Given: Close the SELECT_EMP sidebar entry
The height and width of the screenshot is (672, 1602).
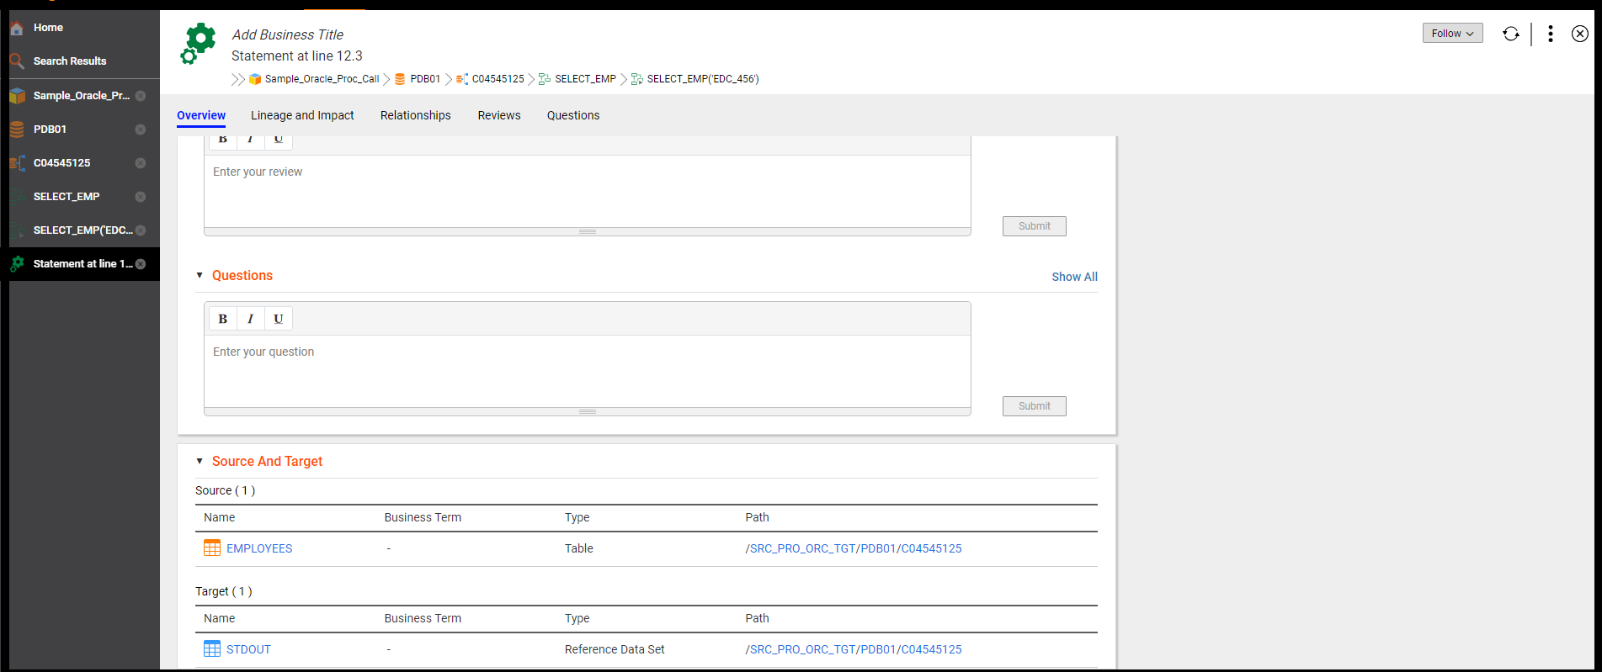Looking at the screenshot, I should 141,197.
